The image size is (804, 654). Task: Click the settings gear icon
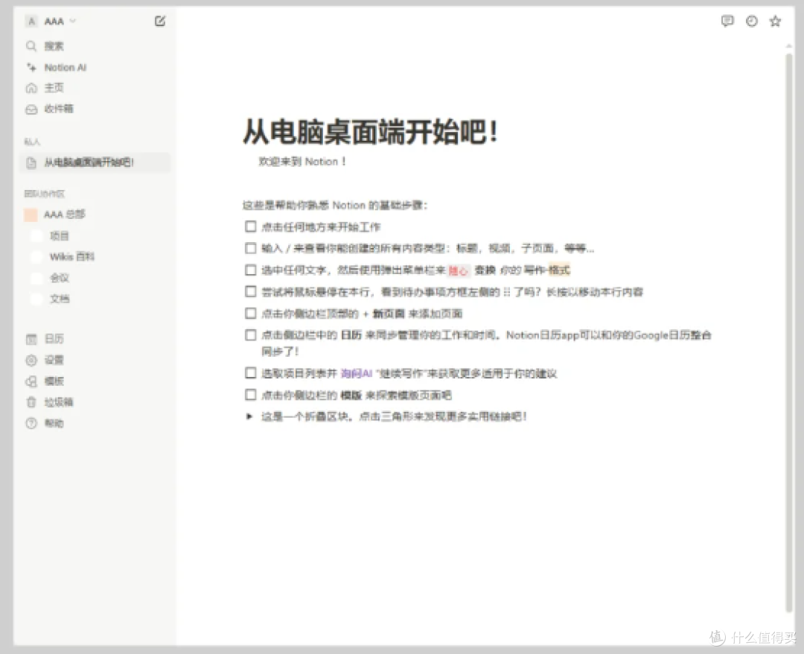[x=31, y=360]
